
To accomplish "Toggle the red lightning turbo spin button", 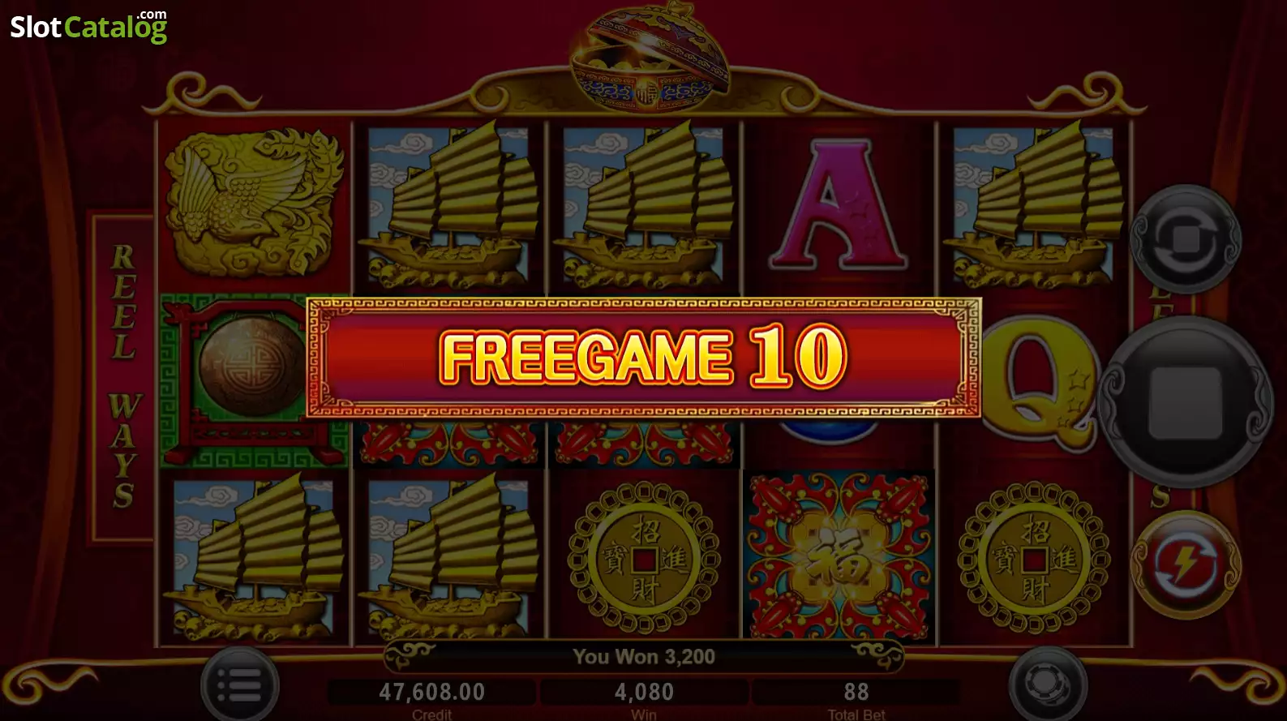I will [1186, 565].
